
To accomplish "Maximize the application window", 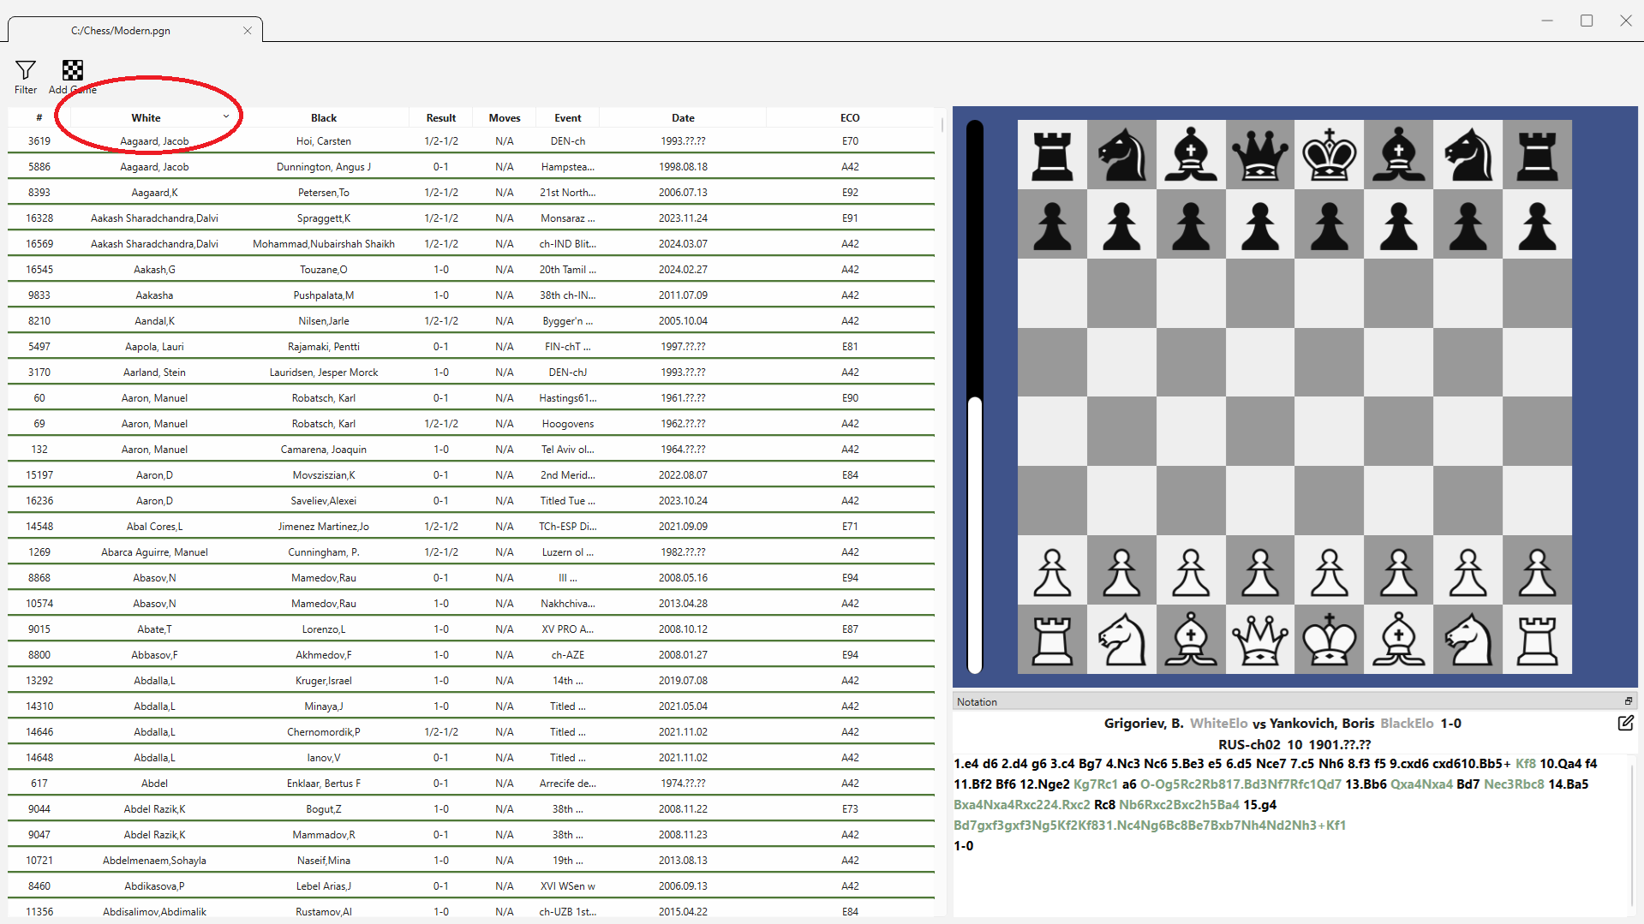I will [1587, 21].
